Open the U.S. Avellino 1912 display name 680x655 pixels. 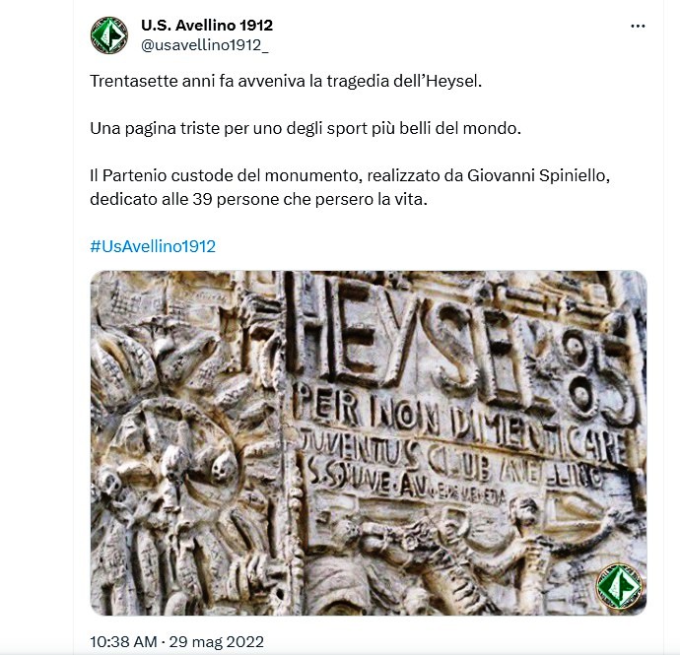coord(207,26)
